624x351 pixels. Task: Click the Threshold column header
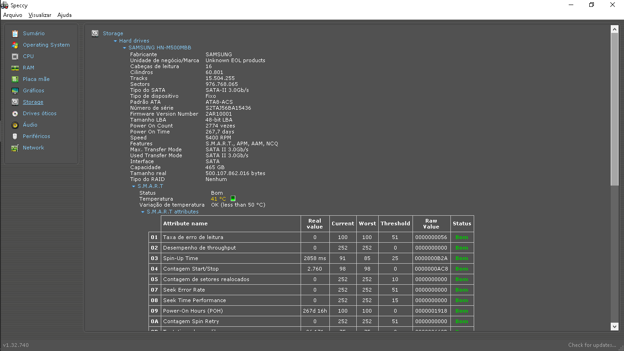click(395, 223)
